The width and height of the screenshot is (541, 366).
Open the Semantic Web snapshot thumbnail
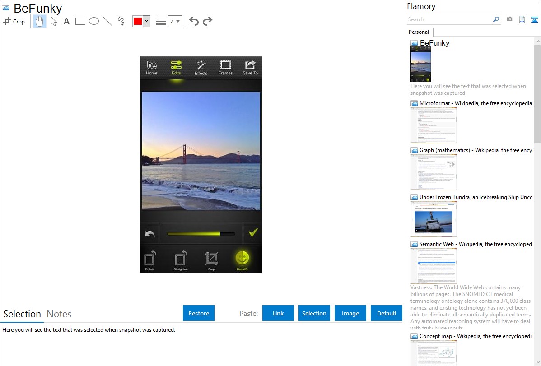pos(434,265)
